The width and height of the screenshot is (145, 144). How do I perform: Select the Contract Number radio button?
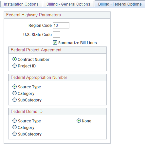(x=14, y=59)
